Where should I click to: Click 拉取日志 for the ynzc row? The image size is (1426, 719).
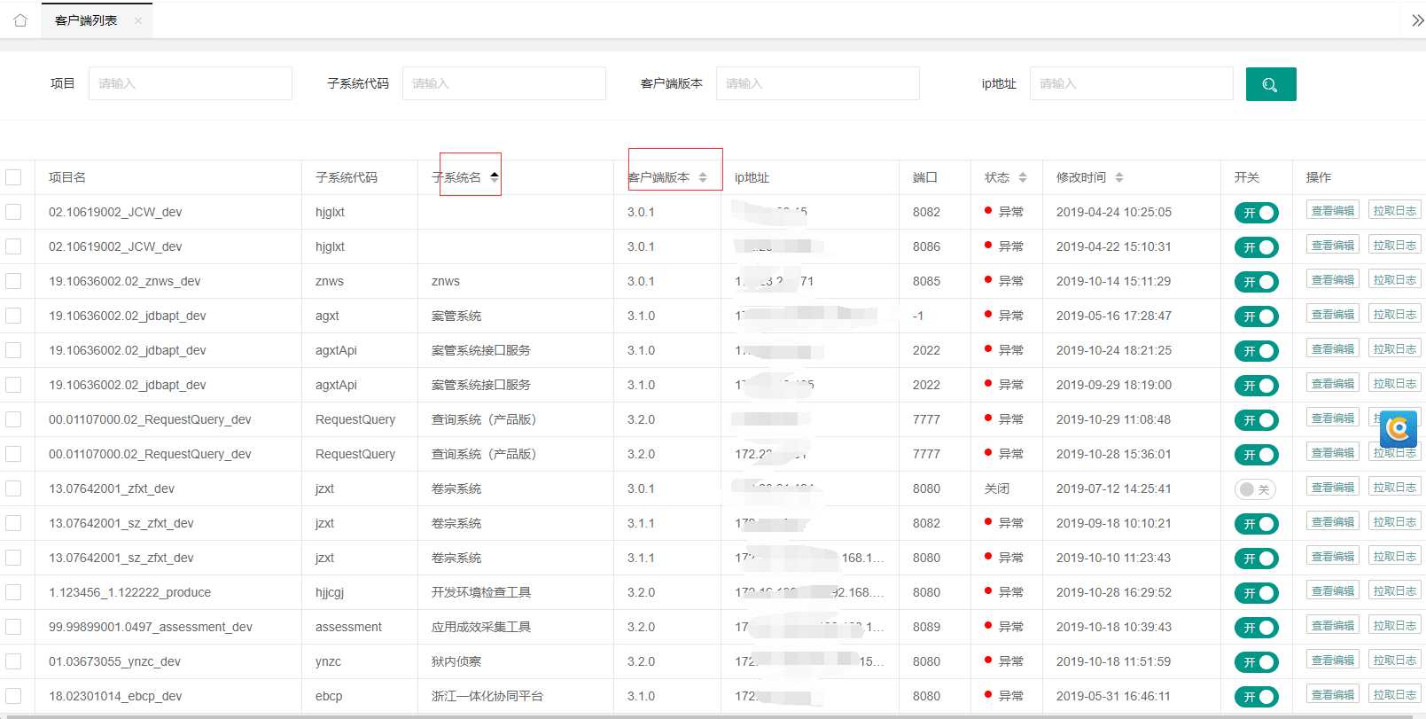[x=1395, y=660]
